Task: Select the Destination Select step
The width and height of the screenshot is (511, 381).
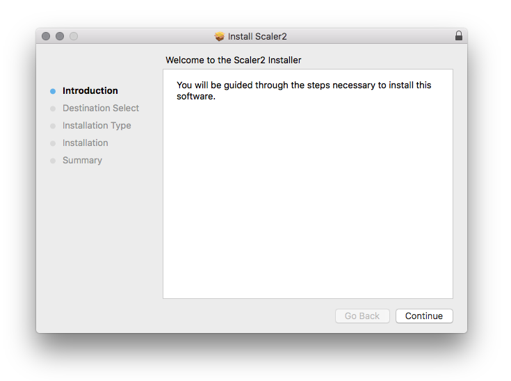Action: pos(101,108)
